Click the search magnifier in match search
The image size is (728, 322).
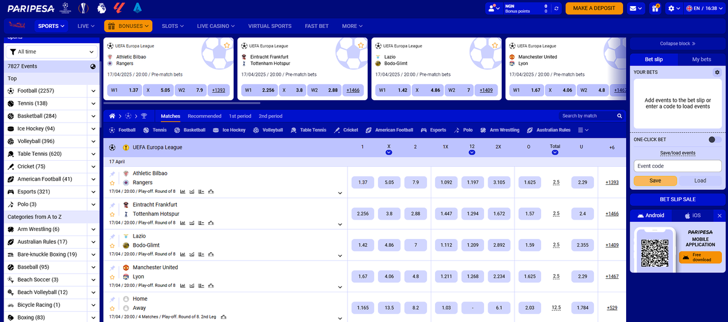coord(619,116)
